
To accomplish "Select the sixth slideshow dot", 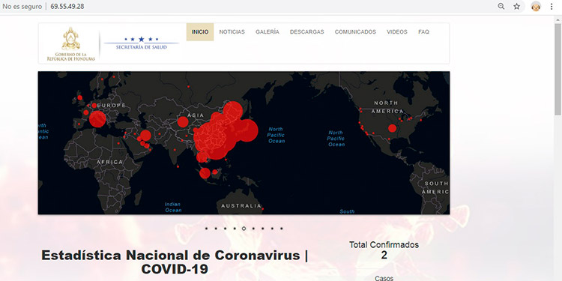I will point(253,229).
